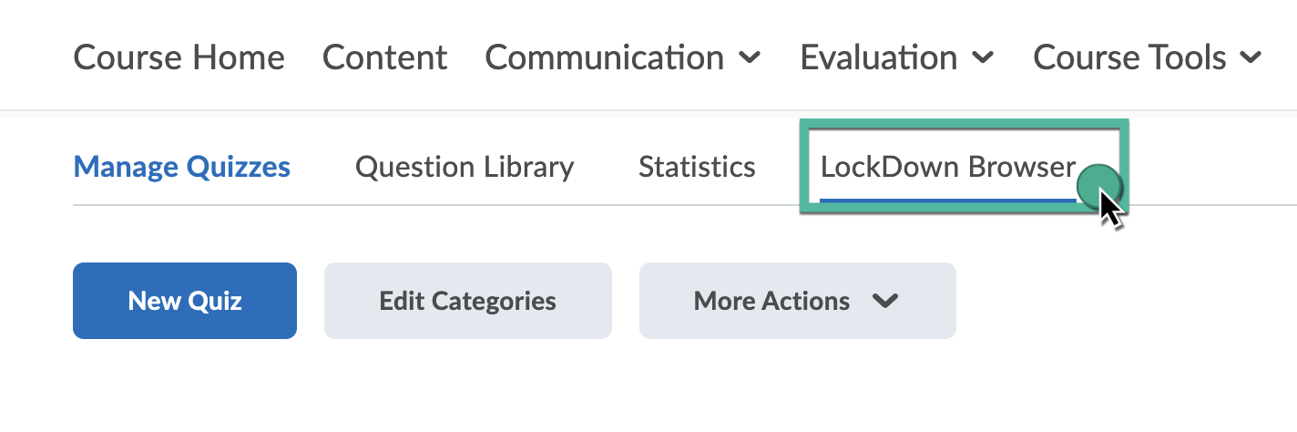Expand the Evaluation menu chevron
The width and height of the screenshot is (1297, 432).
(x=983, y=57)
